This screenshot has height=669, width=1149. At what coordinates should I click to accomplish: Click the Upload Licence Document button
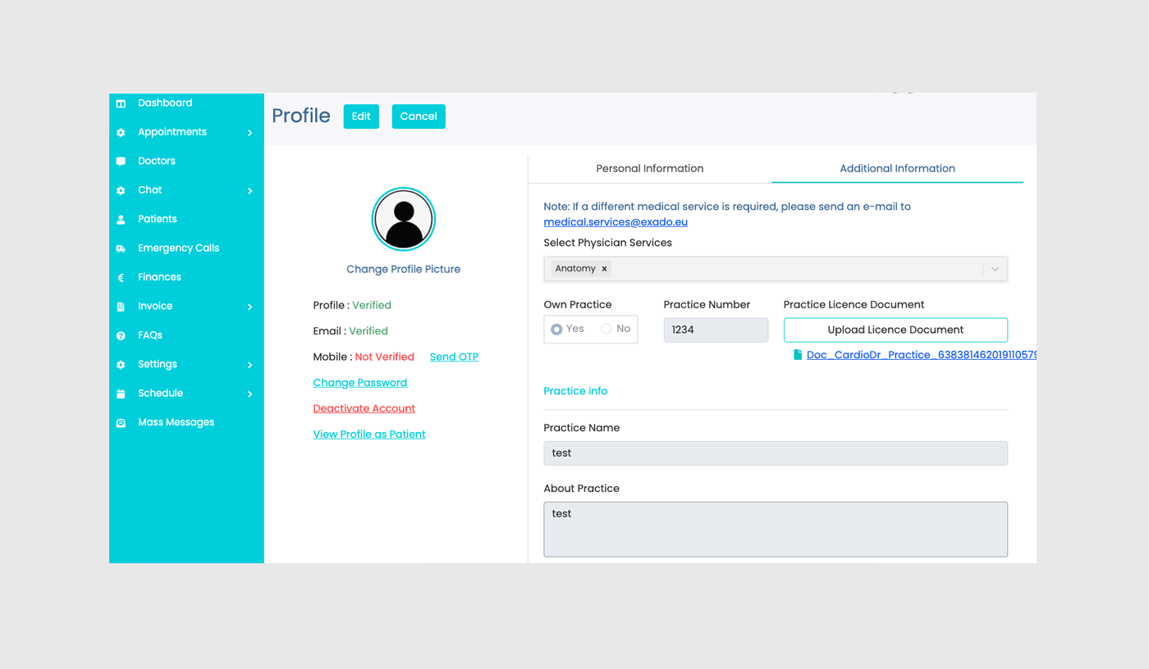(x=895, y=330)
